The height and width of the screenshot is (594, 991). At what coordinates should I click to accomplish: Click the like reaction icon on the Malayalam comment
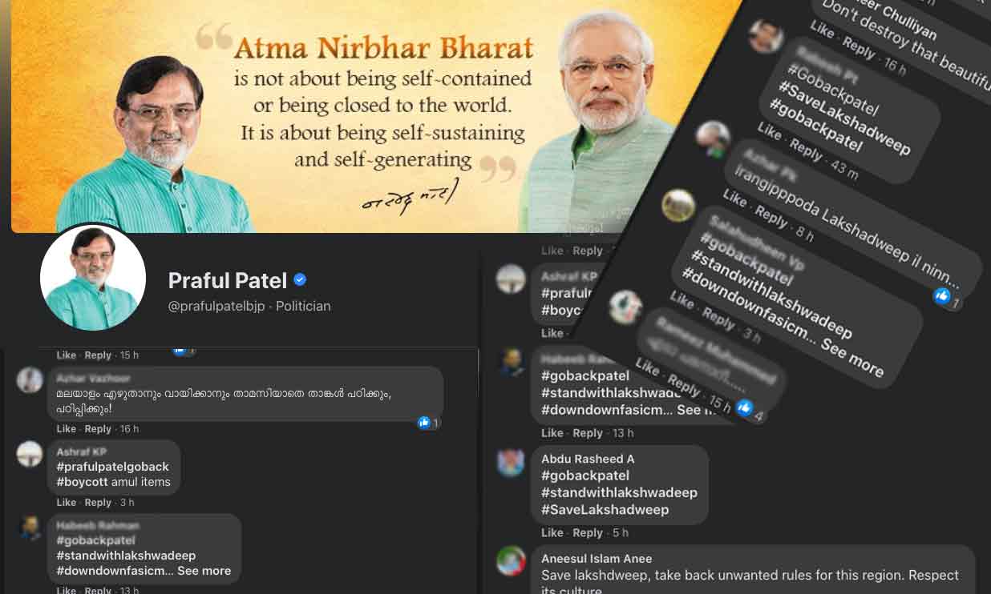click(x=424, y=423)
